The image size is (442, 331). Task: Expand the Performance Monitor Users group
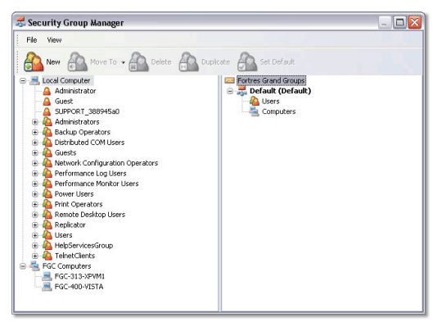(x=35, y=184)
